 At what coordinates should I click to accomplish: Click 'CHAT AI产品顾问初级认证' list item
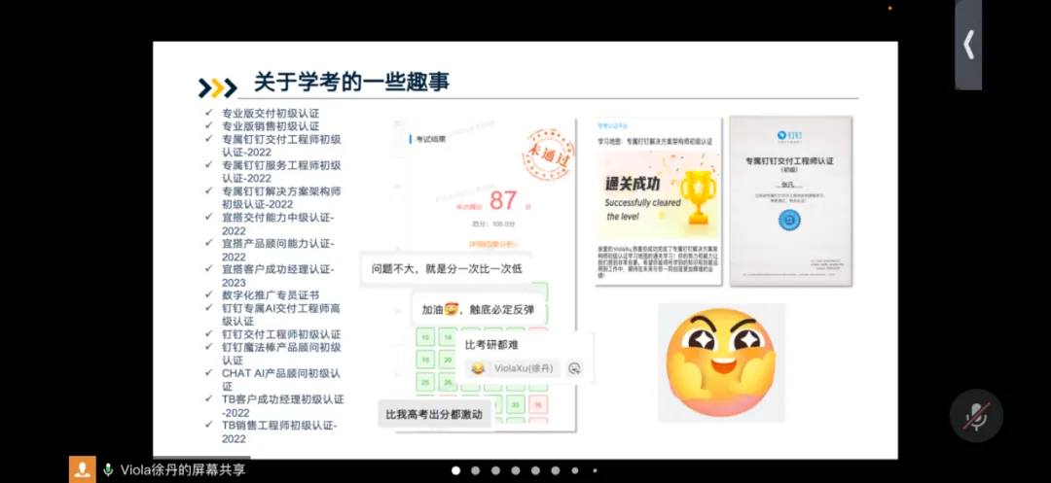point(281,379)
